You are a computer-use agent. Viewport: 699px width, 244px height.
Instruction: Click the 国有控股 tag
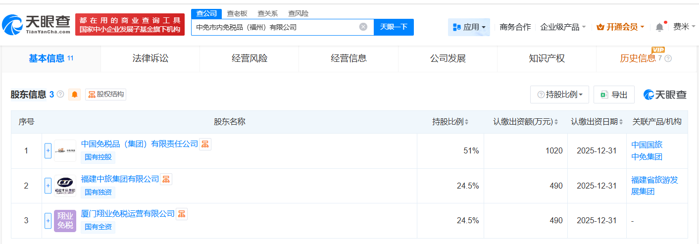[98, 157]
